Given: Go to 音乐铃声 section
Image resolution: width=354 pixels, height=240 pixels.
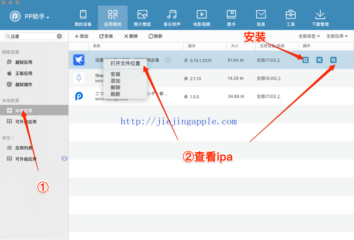Looking at the screenshot, I should pyautogui.click(x=172, y=18).
